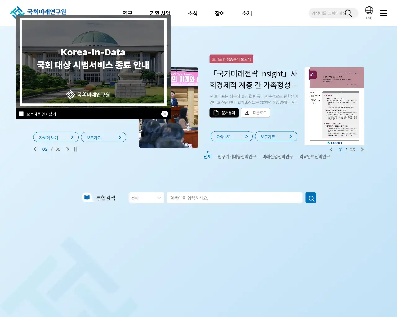This screenshot has width=397, height=317.
Task: Select the 외교안보전략연구 tab
Action: tap(314, 156)
